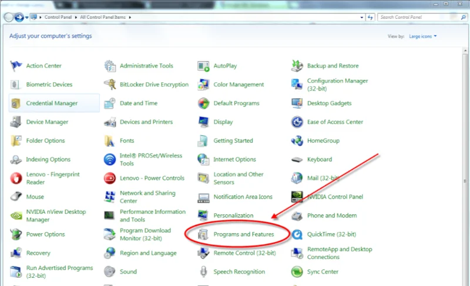Image resolution: width=470 pixels, height=286 pixels.
Task: Click the Personalization link
Action: pyautogui.click(x=233, y=216)
